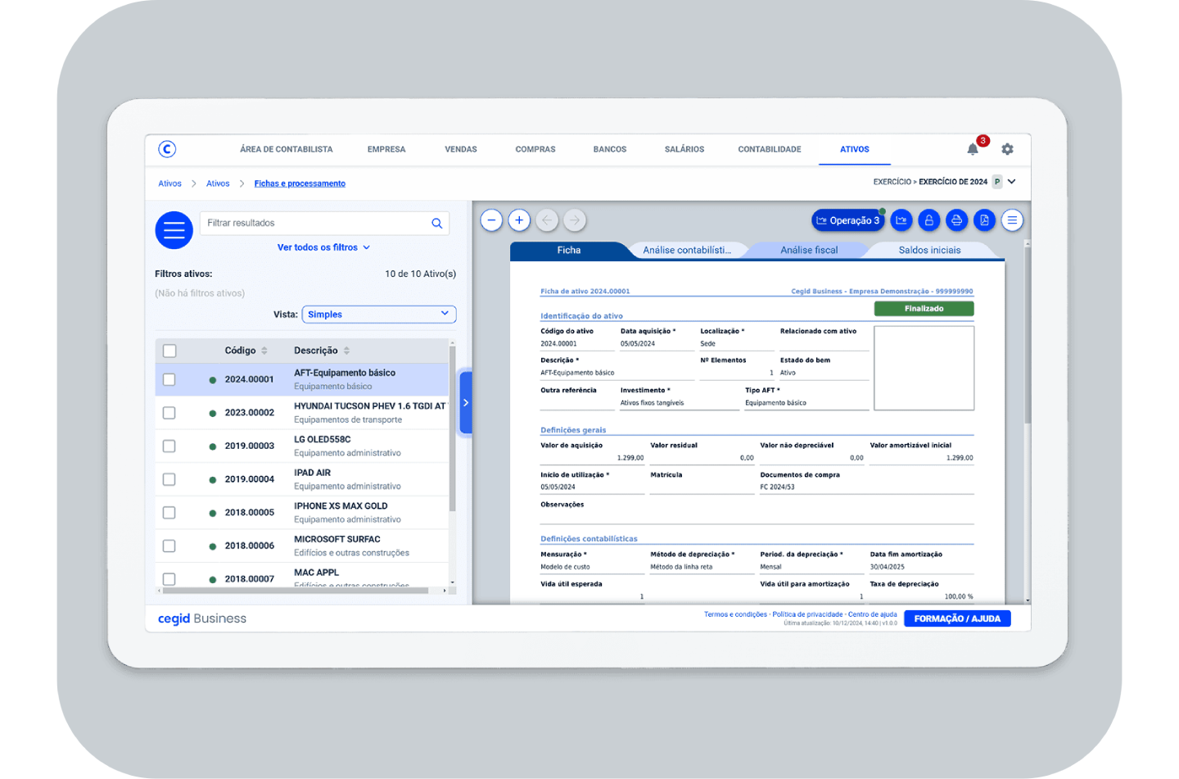
Task: Open the Contabilidade menu
Action: pos(769,149)
